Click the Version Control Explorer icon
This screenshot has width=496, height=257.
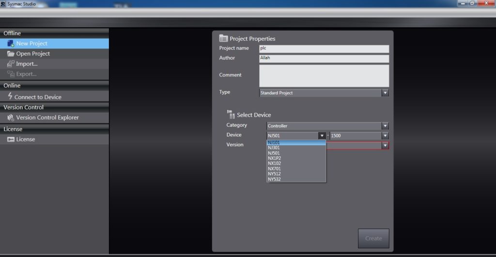[10, 118]
